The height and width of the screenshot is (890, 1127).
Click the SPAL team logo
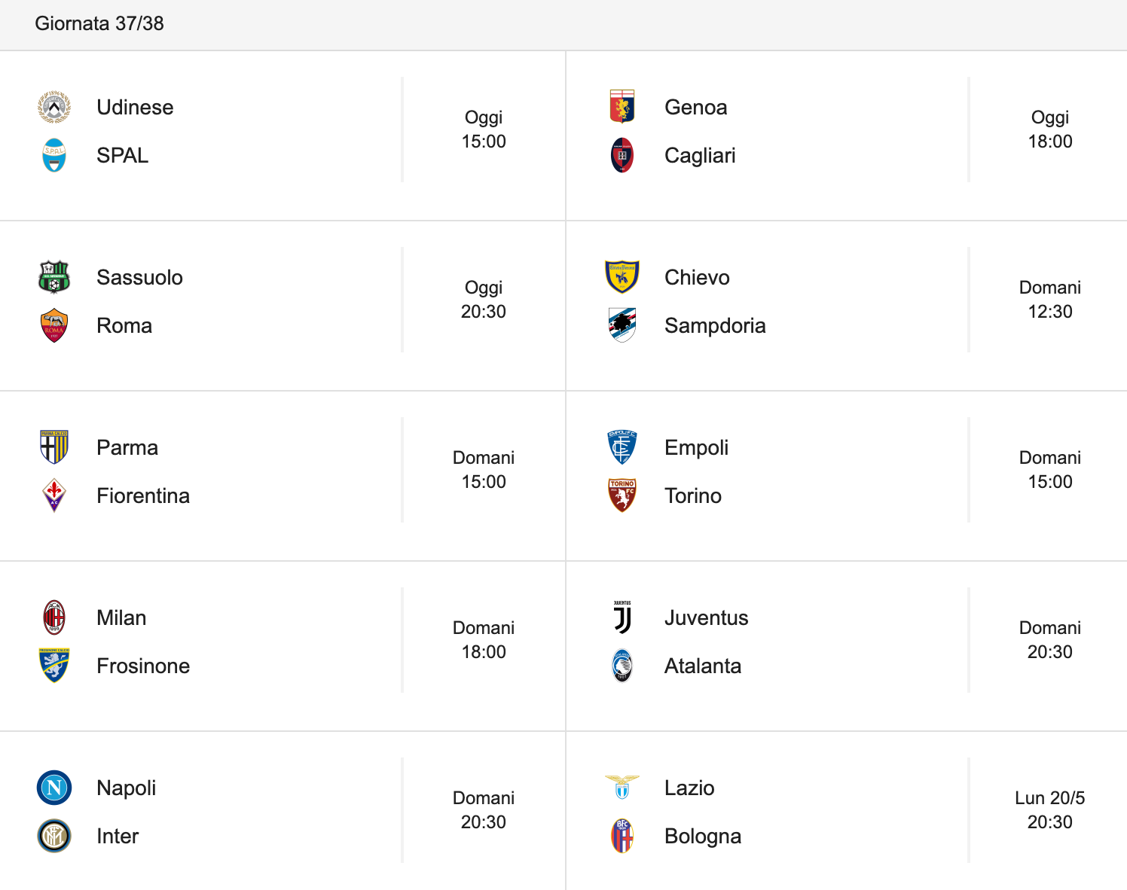[54, 155]
